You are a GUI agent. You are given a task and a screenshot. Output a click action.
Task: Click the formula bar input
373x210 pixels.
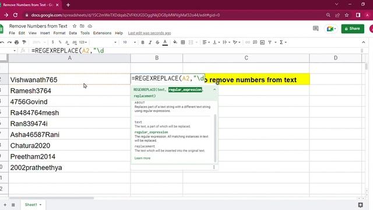click(x=195, y=51)
